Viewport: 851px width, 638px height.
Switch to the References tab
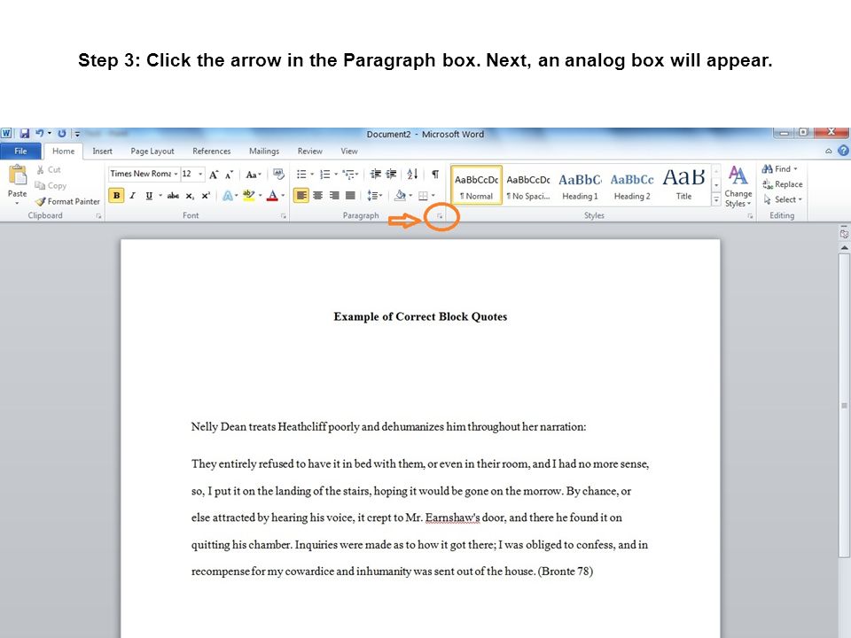(212, 152)
